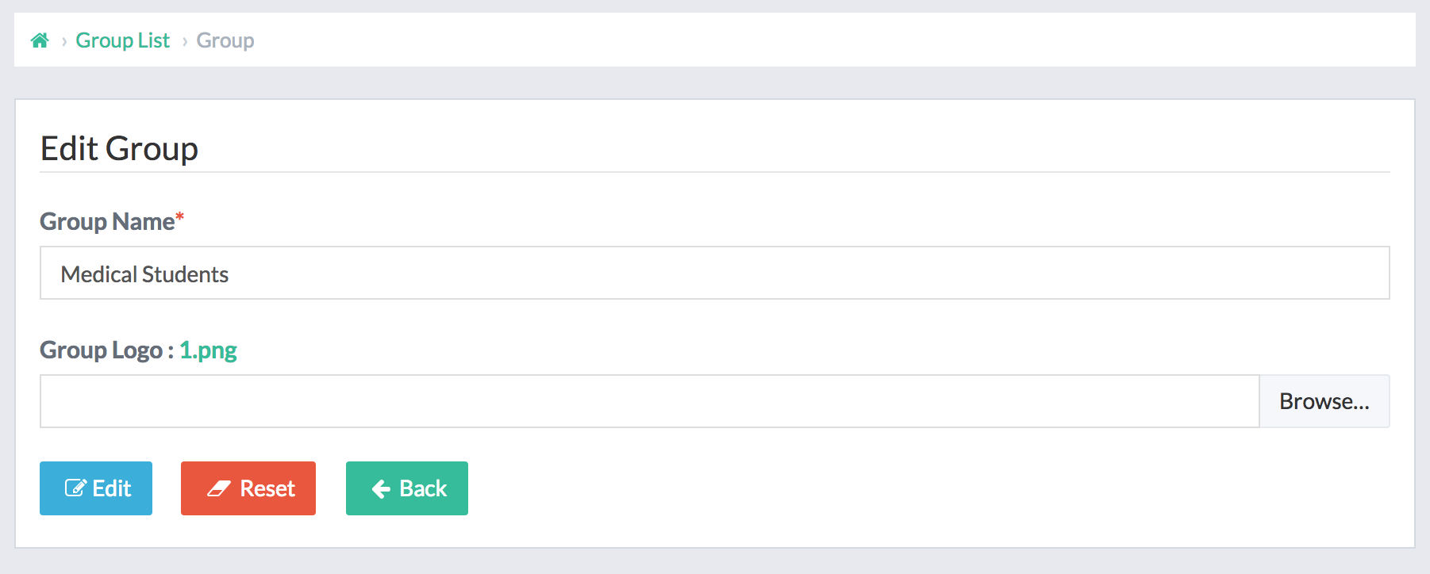Click the eraser icon on Reset button

[219, 489]
